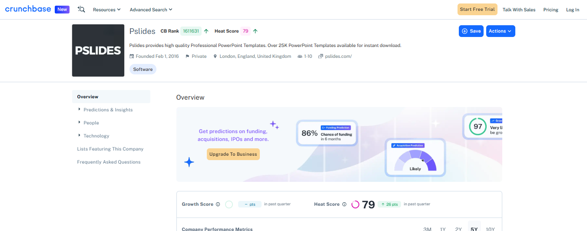This screenshot has height=231, width=587.
Task: Expand the Resources menu
Action: (107, 10)
